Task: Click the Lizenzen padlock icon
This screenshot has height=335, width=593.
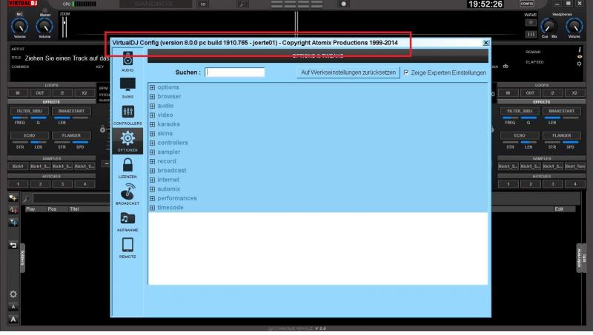Action: click(127, 166)
